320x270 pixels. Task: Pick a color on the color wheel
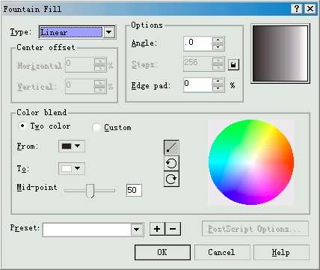(x=251, y=162)
